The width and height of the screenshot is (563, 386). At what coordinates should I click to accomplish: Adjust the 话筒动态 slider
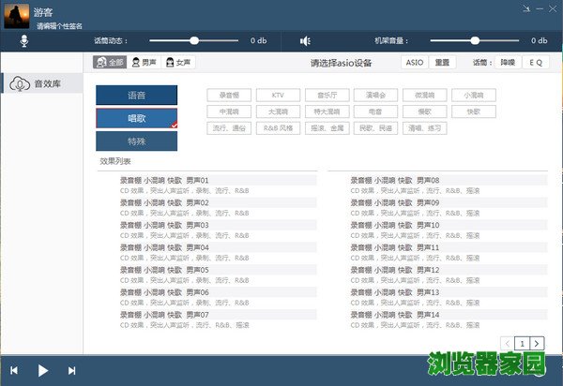tap(194, 40)
